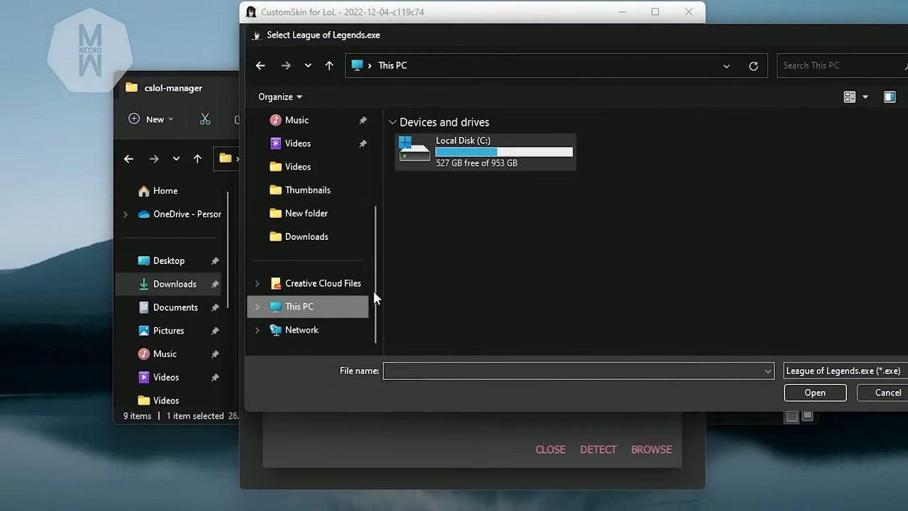Click DETECT in CustomSkin window
Viewport: 908px width, 511px height.
tap(598, 449)
